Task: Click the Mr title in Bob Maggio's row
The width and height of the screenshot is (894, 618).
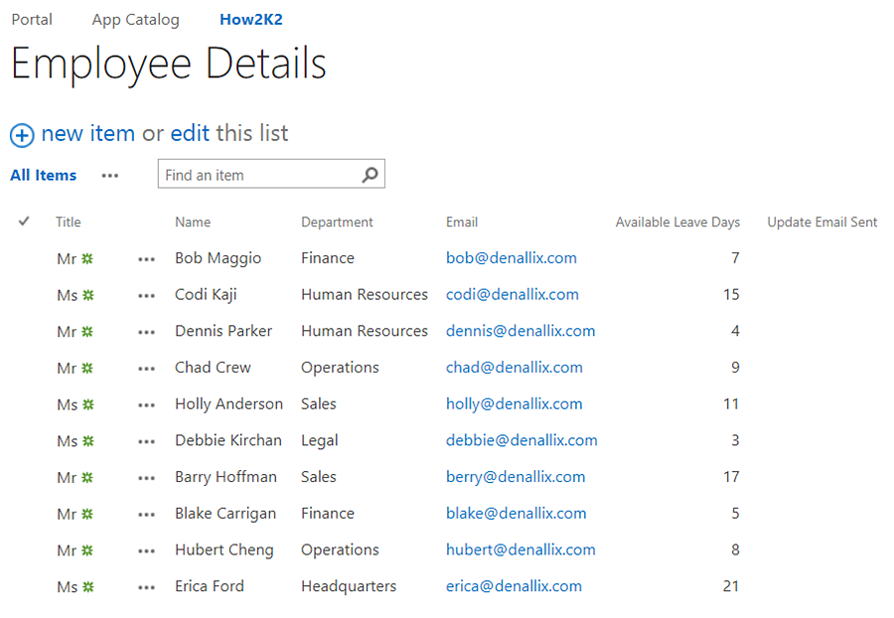Action: click(67, 259)
